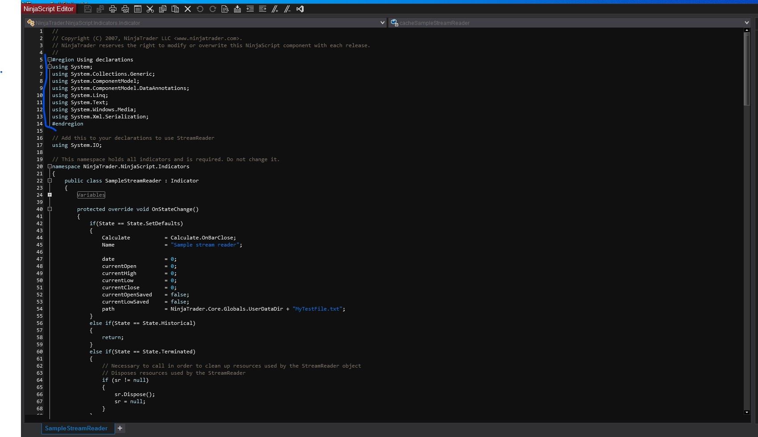Click the "State.Historical" condition text
Viewport: 758px width, 437px height.
168,323
